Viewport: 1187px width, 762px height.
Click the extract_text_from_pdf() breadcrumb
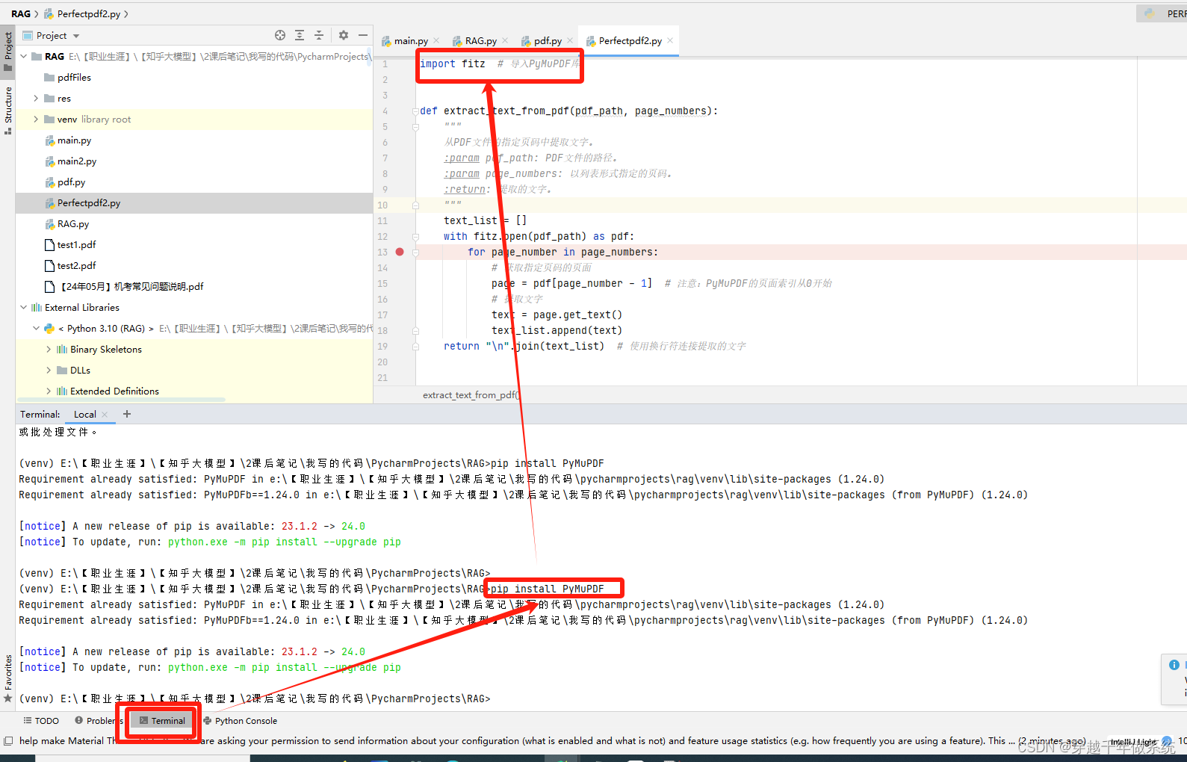tap(471, 394)
